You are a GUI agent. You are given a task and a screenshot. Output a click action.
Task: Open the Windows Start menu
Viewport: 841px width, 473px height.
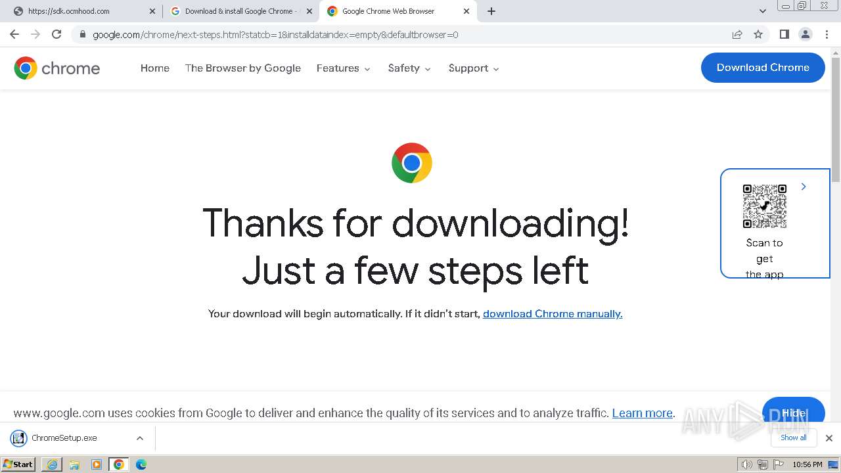pos(18,464)
